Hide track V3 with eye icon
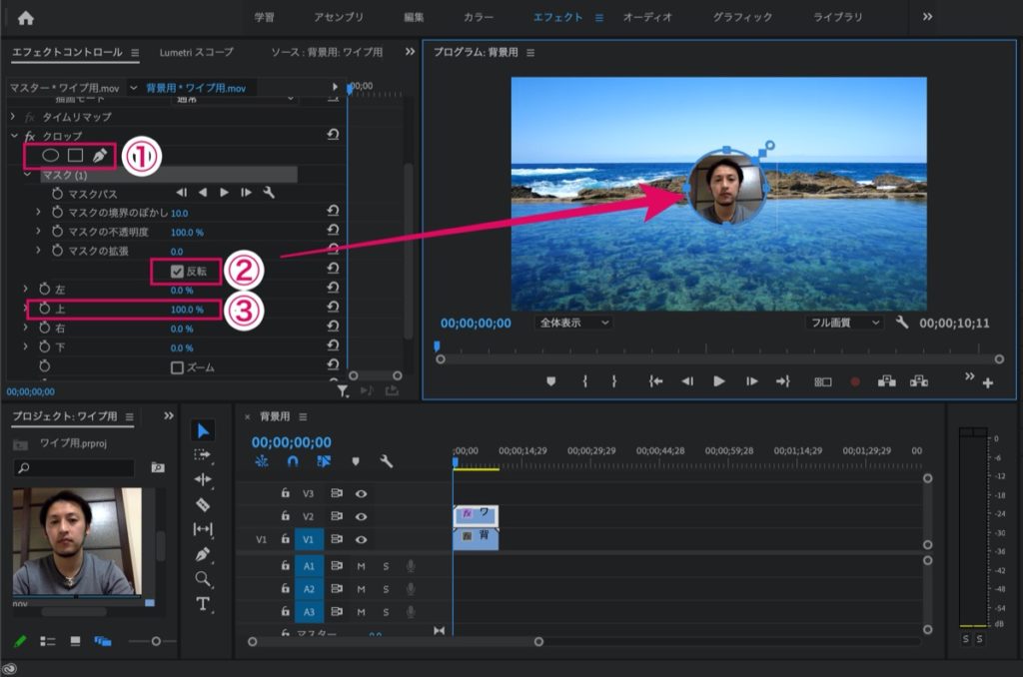This screenshot has height=677, width=1023. click(x=361, y=493)
